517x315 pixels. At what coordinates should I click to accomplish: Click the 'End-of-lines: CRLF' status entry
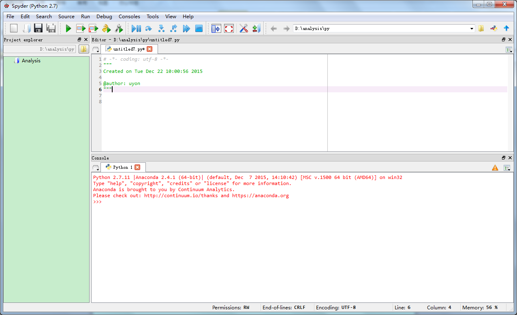pos(284,307)
